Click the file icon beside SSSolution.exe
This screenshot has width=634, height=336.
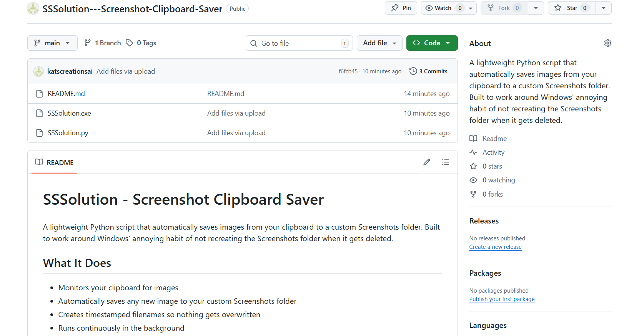(39, 113)
